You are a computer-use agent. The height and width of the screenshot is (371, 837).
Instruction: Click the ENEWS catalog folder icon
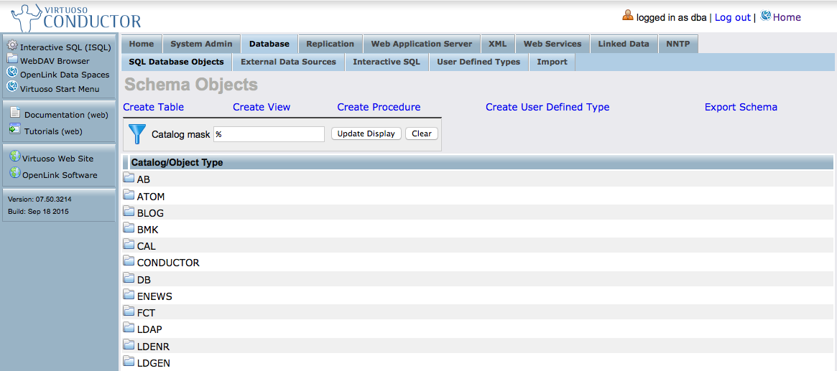coord(129,296)
